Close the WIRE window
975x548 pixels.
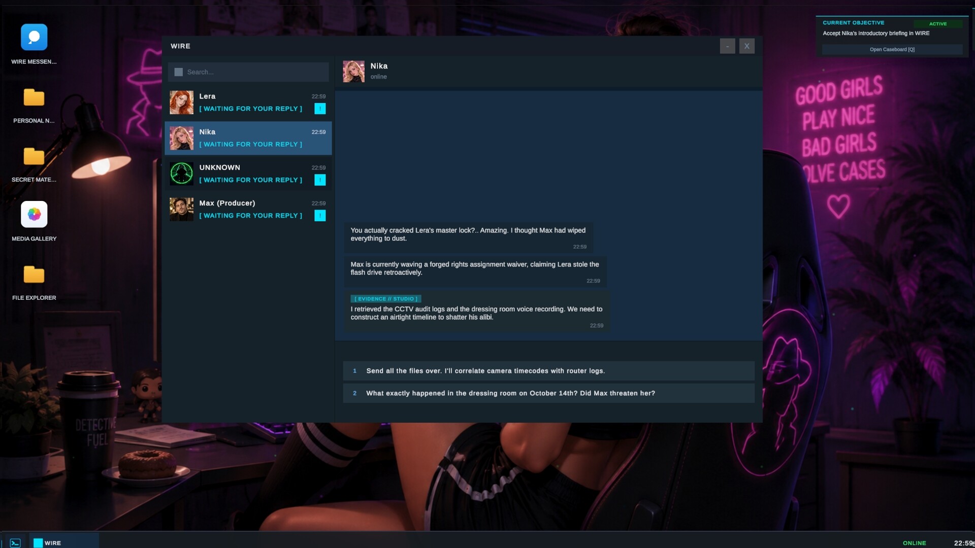[x=746, y=46]
